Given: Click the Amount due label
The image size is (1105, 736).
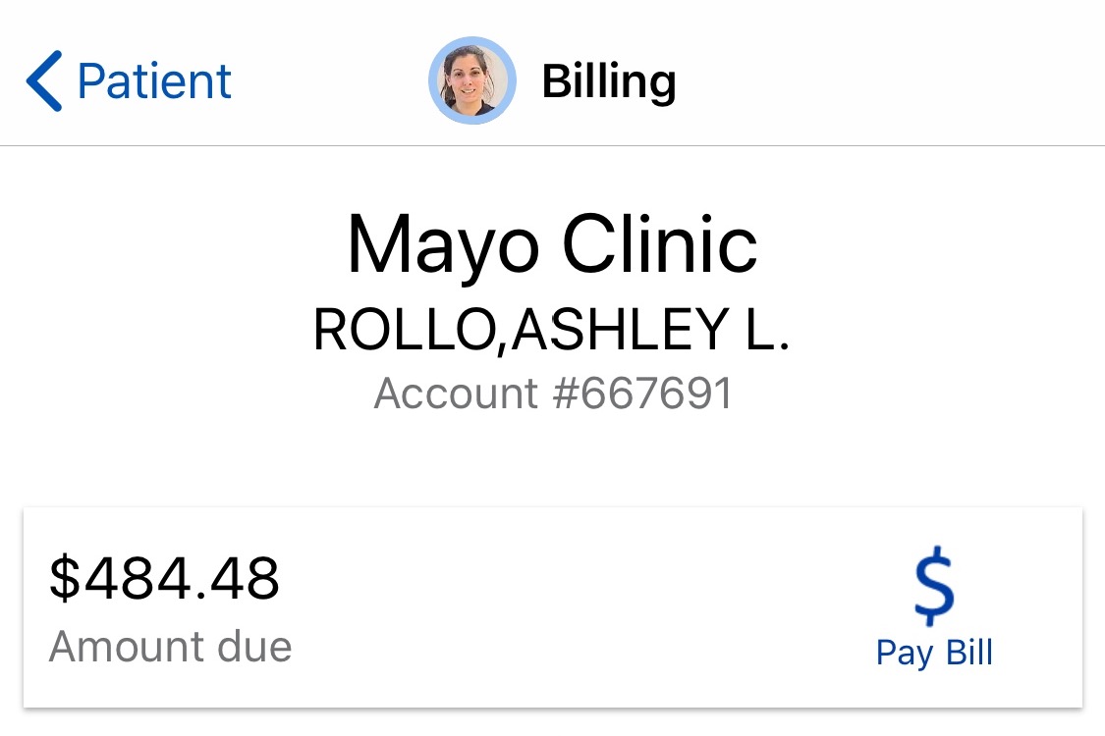Looking at the screenshot, I should click(x=170, y=647).
